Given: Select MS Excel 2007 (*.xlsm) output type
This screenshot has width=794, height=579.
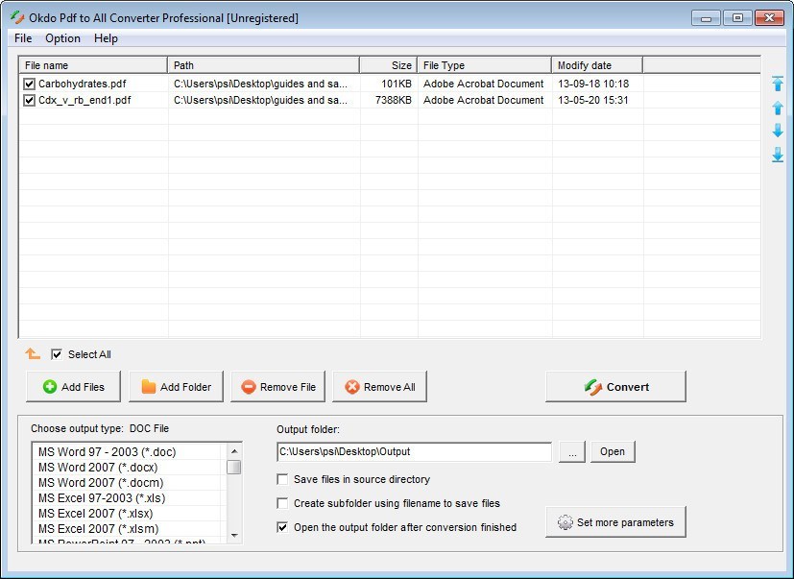Looking at the screenshot, I should click(x=99, y=528).
